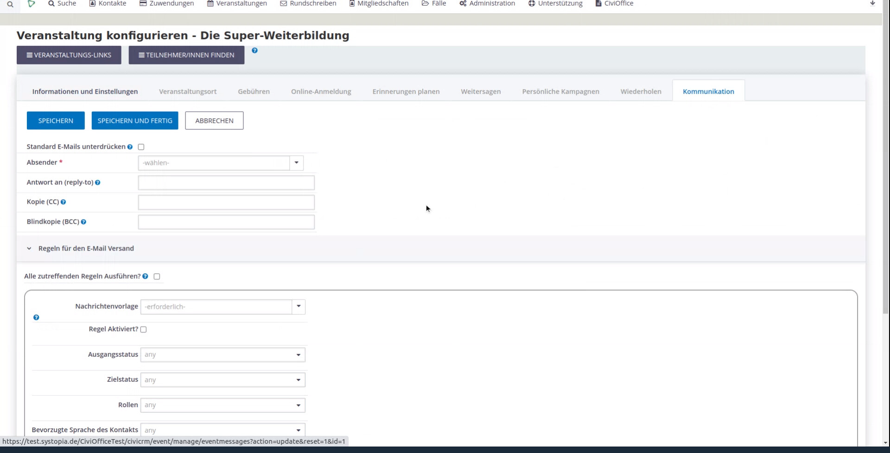This screenshot has height=453, width=890.
Task: Click help icon beside Teilnehmer/innen finden
Action: pos(254,50)
